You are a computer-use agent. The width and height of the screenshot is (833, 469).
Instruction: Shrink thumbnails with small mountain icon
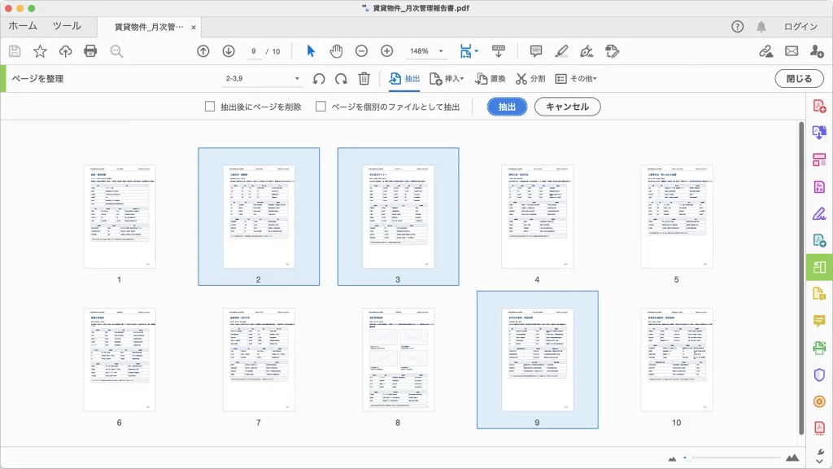click(672, 458)
